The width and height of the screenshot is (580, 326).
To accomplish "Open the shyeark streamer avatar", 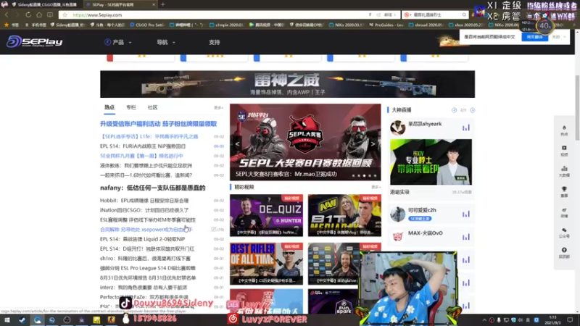I will tap(398, 128).
